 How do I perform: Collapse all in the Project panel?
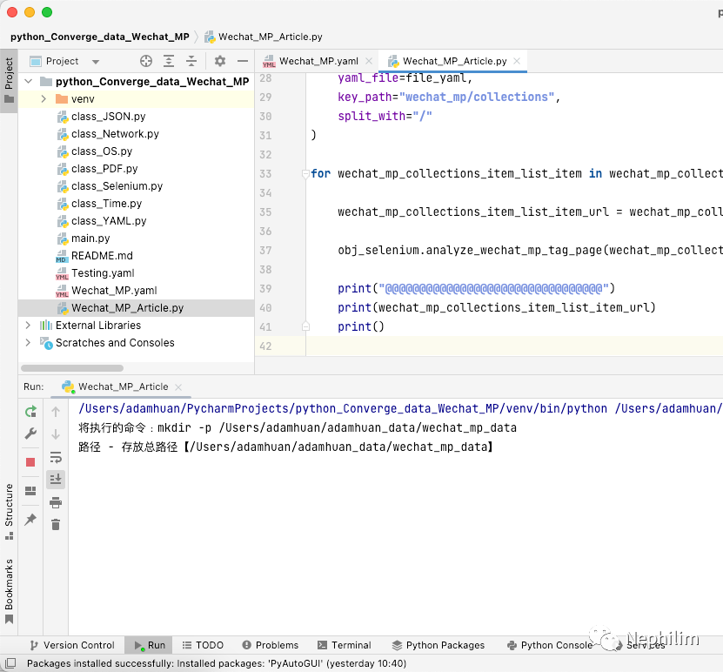click(191, 61)
